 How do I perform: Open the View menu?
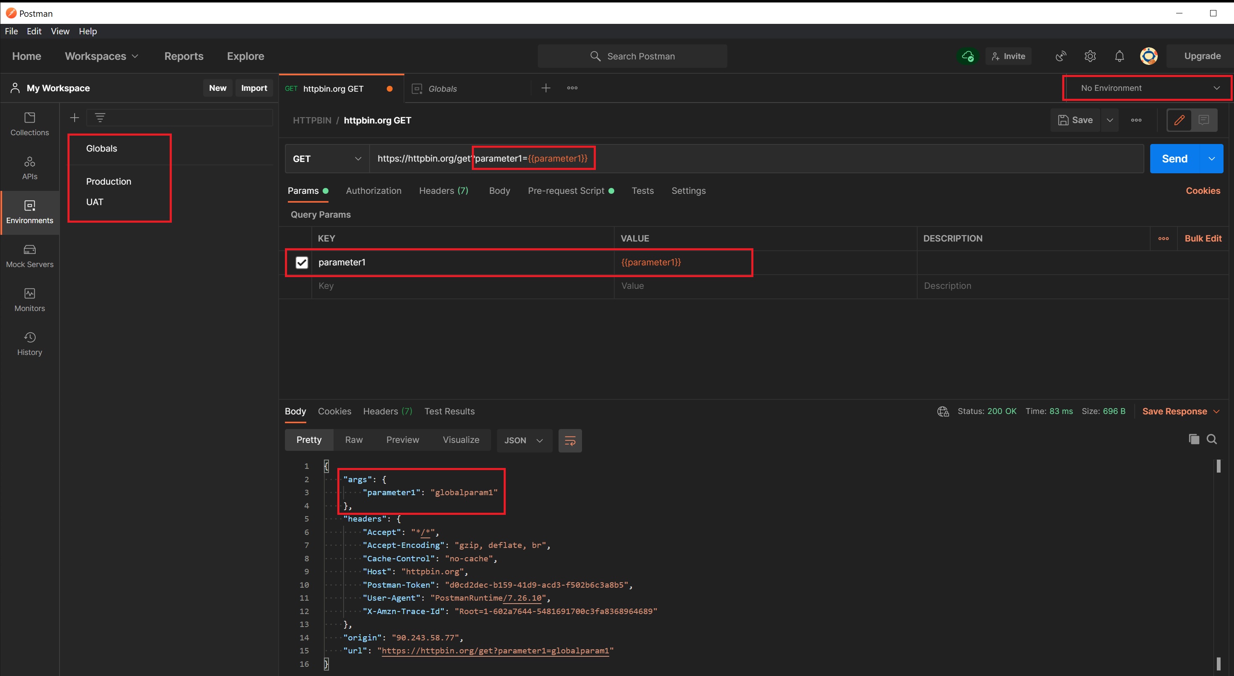(60, 31)
